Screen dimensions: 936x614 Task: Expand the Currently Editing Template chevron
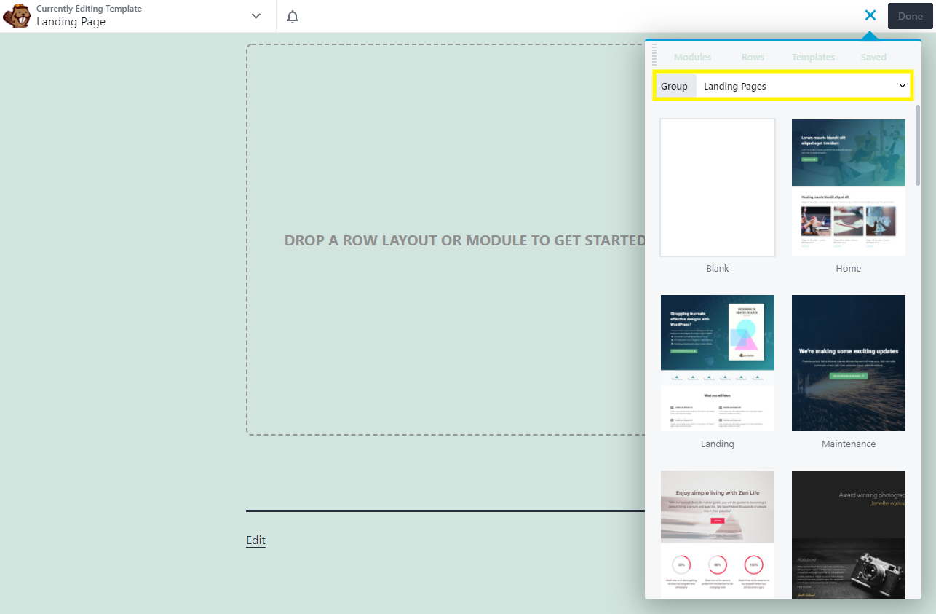(x=255, y=15)
